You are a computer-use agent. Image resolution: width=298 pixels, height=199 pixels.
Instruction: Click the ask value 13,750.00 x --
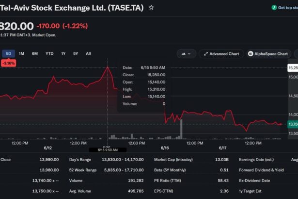pos(46,191)
